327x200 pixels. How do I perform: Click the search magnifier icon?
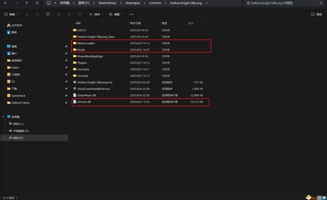point(321,3)
